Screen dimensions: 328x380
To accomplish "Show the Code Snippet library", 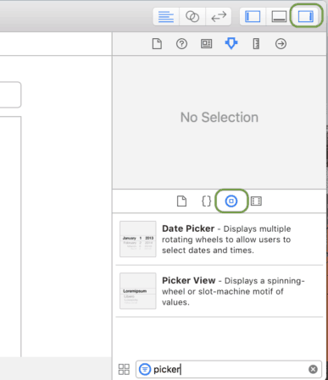I will coord(207,201).
